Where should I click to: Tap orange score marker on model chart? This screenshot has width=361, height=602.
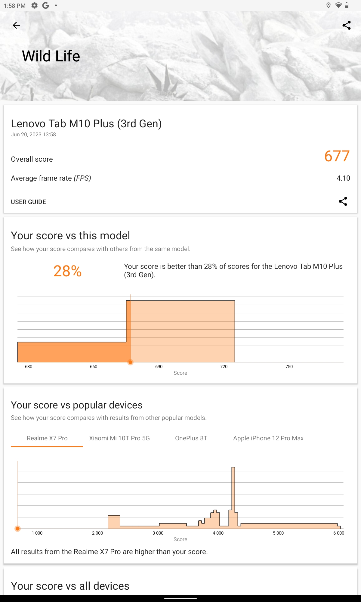click(130, 362)
